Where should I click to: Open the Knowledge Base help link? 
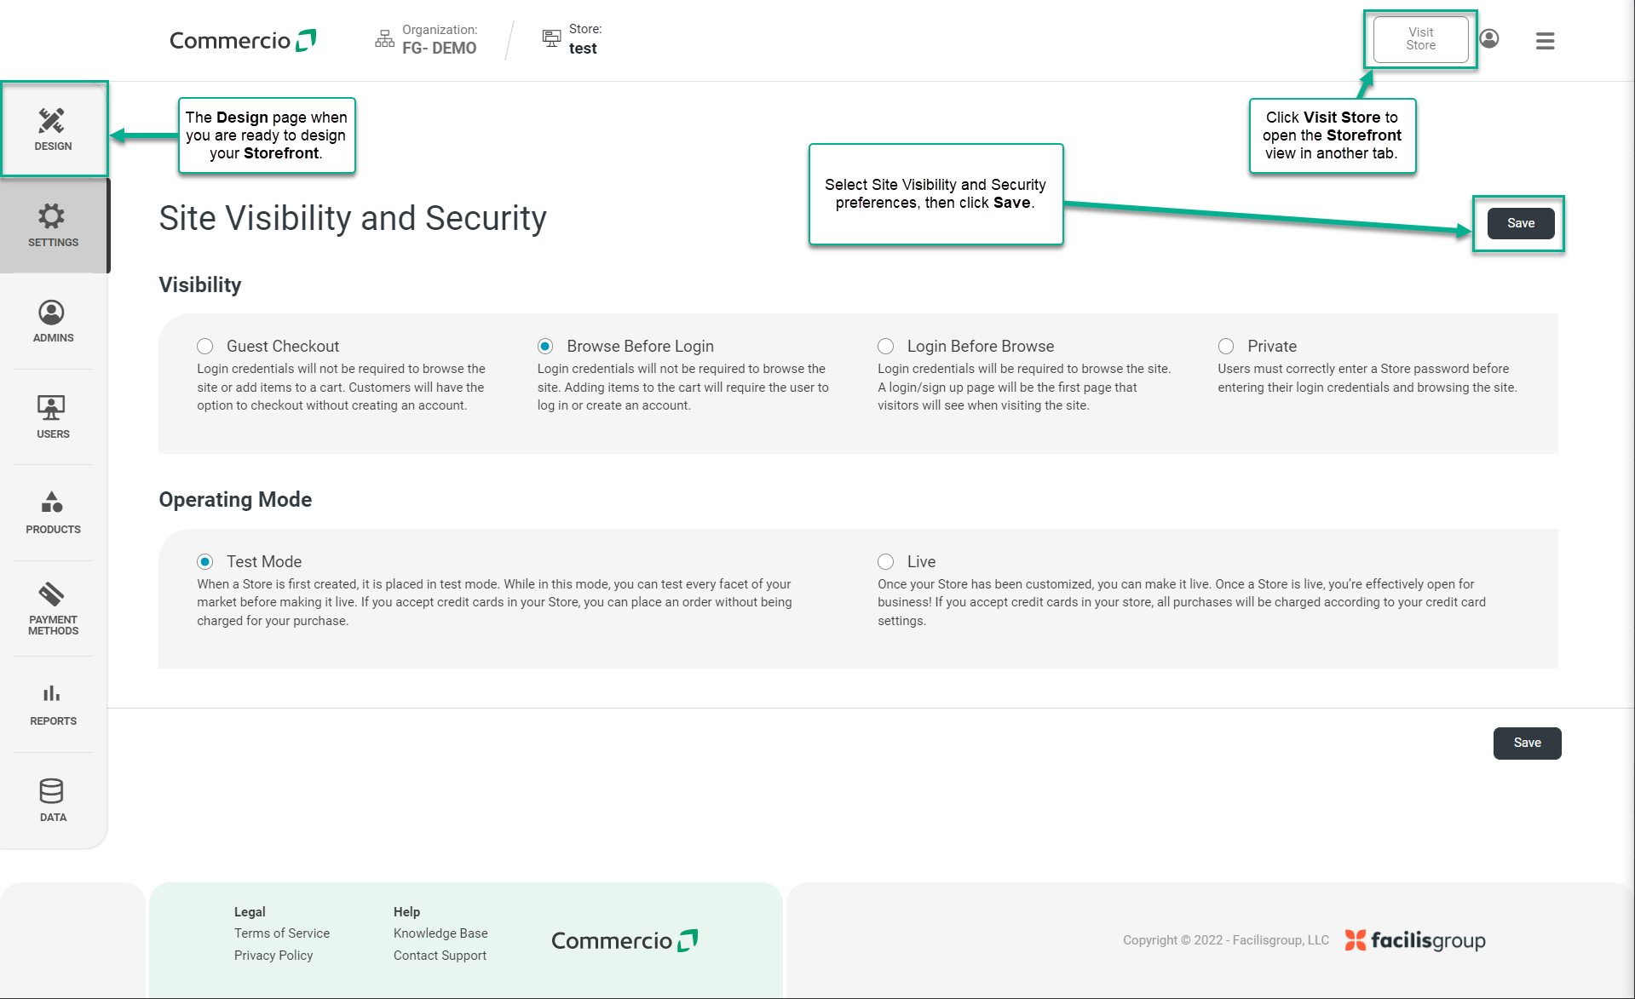coord(440,933)
